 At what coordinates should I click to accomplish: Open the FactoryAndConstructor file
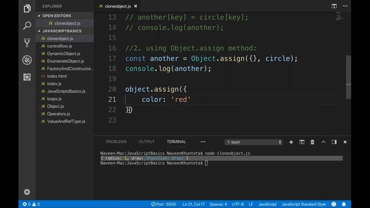65,69
